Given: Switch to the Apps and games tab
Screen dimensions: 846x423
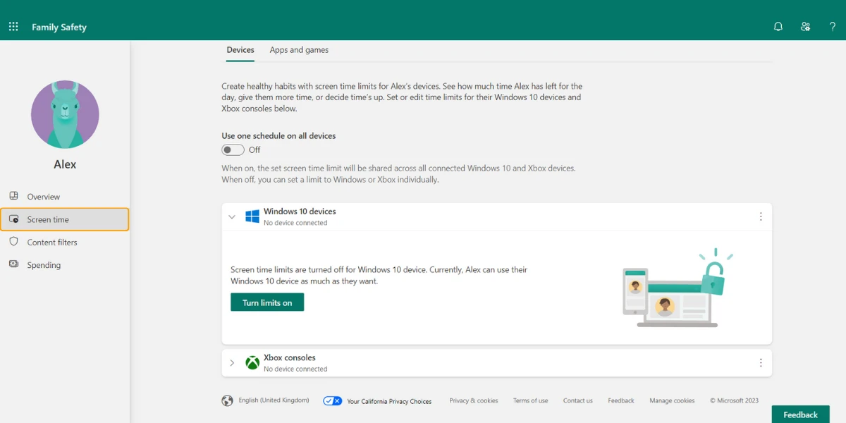Looking at the screenshot, I should [x=299, y=50].
